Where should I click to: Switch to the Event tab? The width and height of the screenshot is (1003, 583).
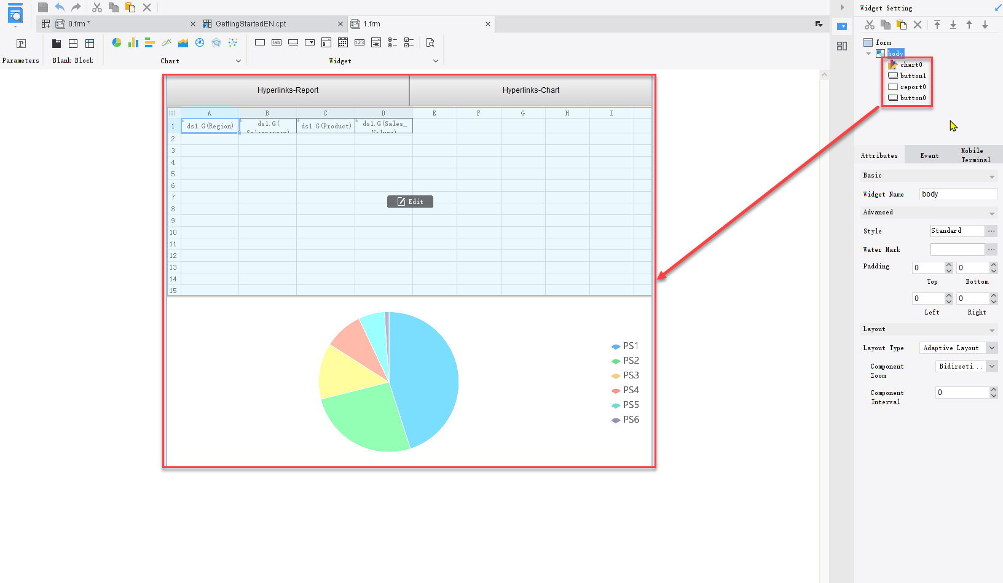[929, 155]
